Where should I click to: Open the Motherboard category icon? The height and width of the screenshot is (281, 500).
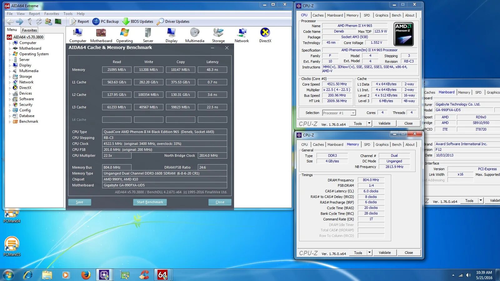coord(101,35)
